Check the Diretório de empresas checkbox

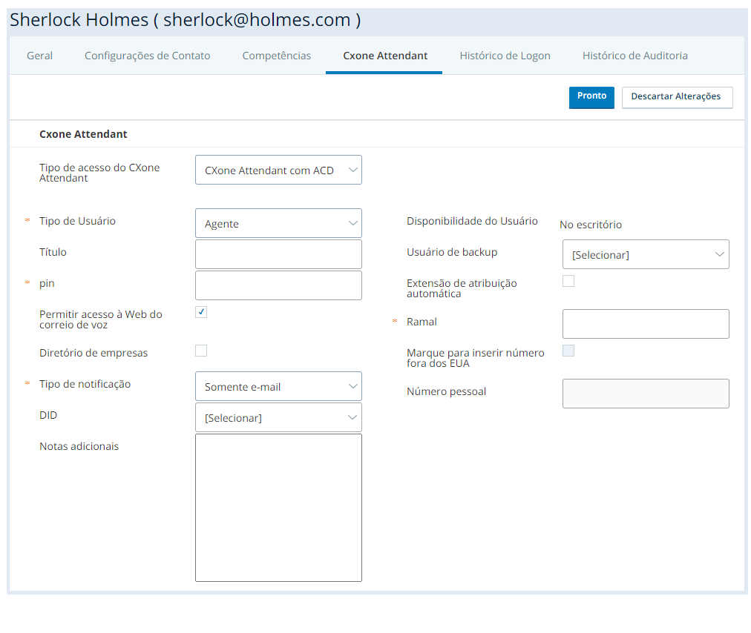pyautogui.click(x=201, y=351)
